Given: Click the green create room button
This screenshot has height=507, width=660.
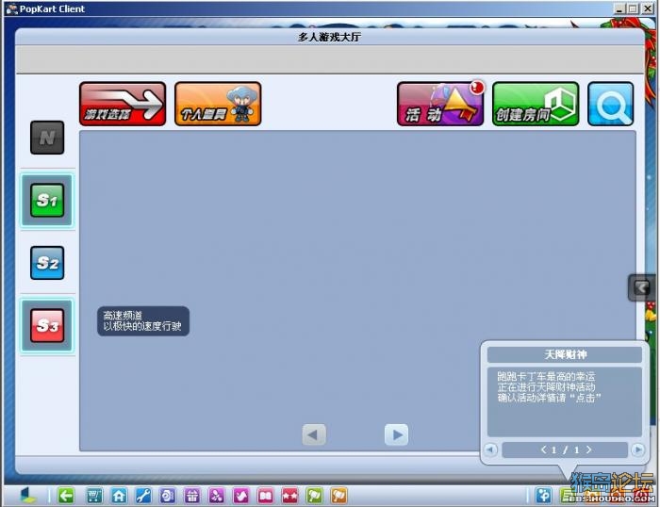Looking at the screenshot, I should (536, 104).
